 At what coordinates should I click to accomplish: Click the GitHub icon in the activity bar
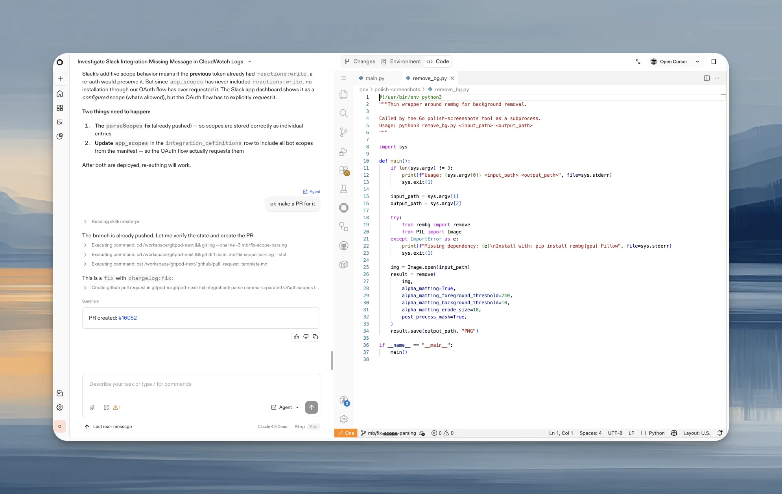(344, 246)
